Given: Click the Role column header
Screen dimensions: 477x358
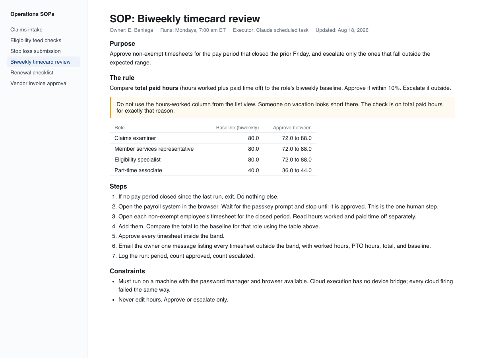Looking at the screenshot, I should click(x=120, y=128).
